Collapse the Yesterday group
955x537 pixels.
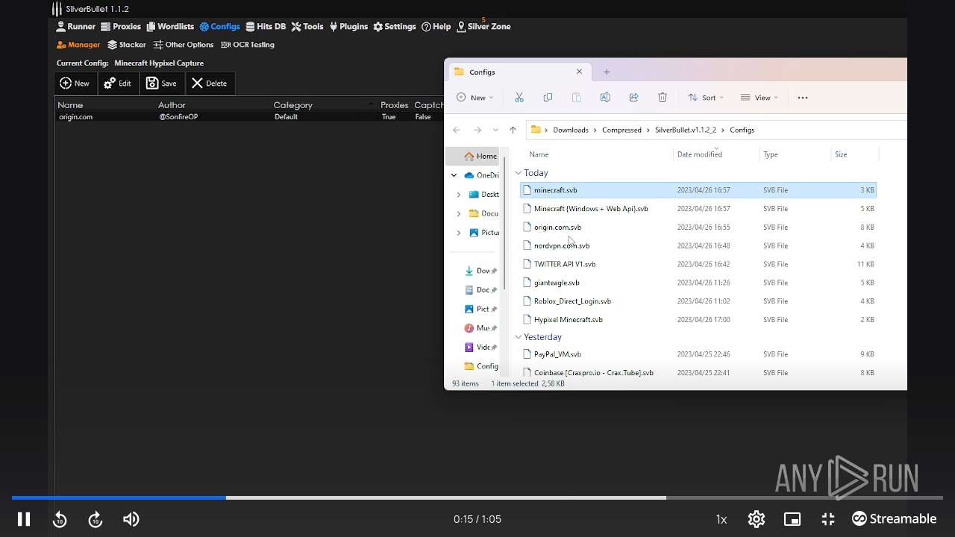[518, 337]
